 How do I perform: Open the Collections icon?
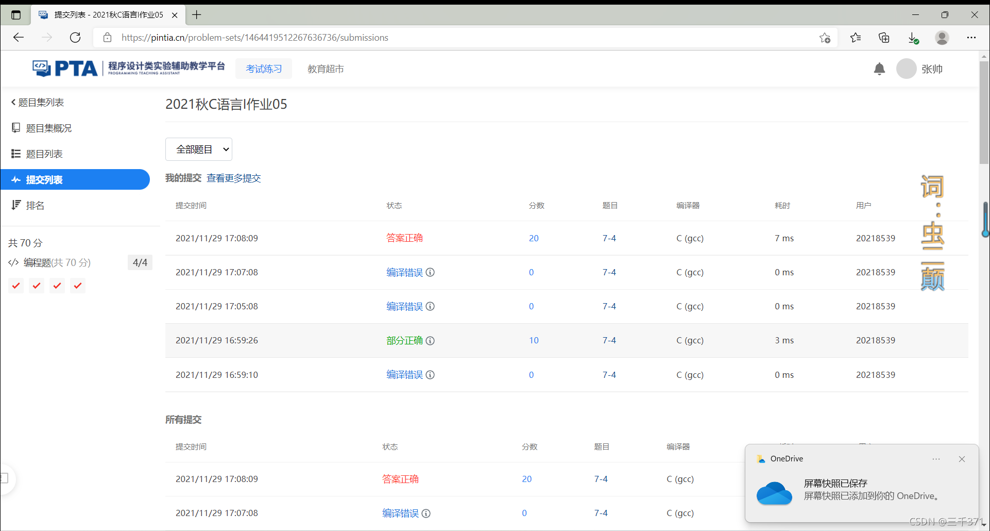click(x=884, y=38)
